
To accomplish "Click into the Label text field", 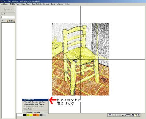I will (8, 17).
